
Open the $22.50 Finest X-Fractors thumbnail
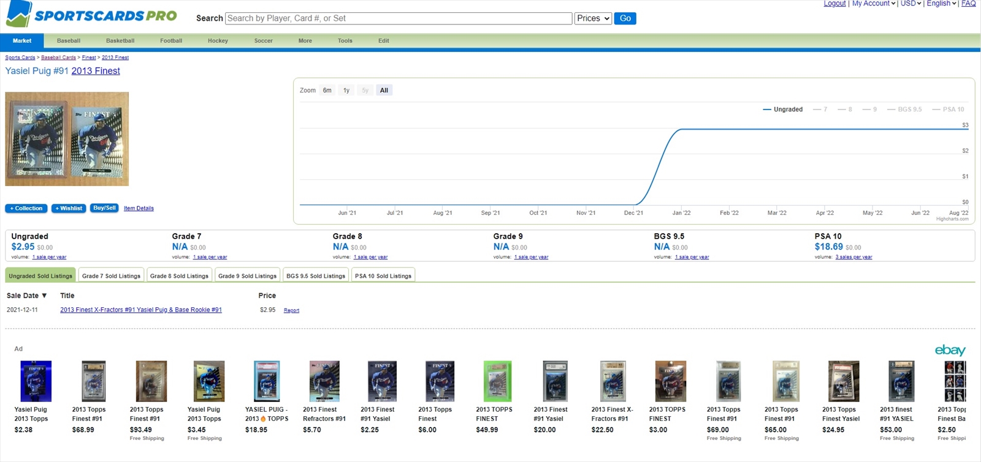click(613, 381)
